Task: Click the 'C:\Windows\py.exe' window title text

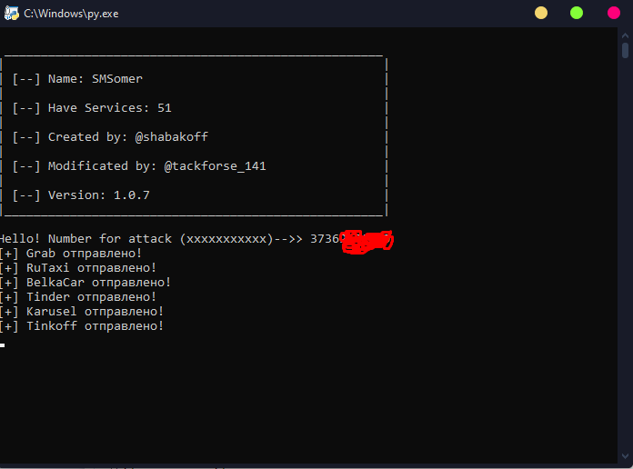Action: click(x=71, y=14)
